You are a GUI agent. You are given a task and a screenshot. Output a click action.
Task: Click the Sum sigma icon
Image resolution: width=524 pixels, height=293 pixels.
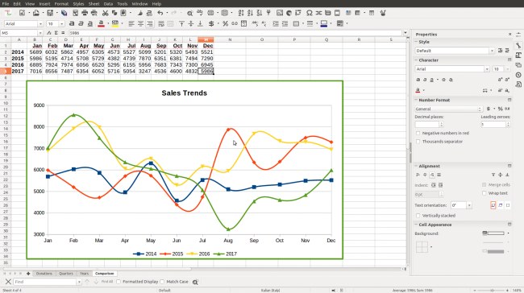(56, 33)
